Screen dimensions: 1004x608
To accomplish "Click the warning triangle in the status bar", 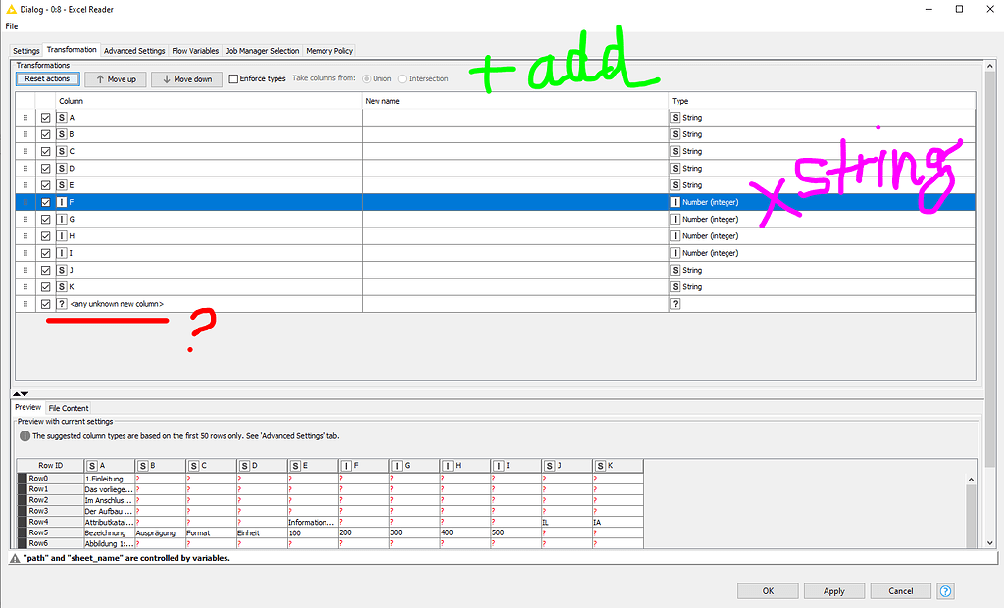I will point(14,556).
